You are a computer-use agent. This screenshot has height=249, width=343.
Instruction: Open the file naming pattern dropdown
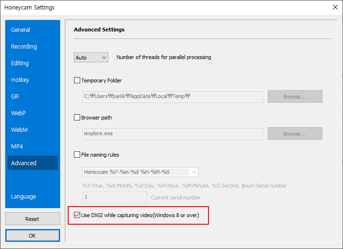tap(140, 172)
